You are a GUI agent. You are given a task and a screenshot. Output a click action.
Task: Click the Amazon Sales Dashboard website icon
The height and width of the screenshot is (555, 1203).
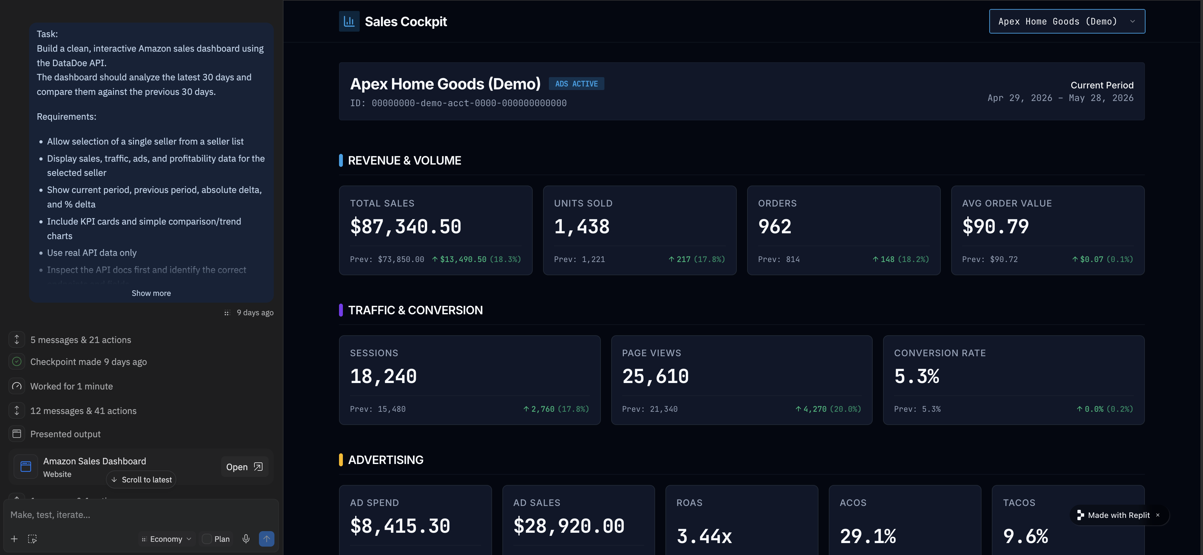point(26,467)
